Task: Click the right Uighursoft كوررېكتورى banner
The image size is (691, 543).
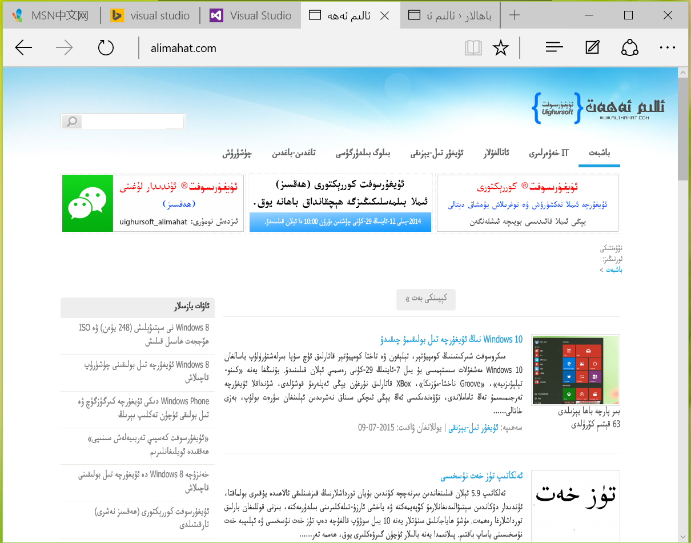Action: (528, 203)
